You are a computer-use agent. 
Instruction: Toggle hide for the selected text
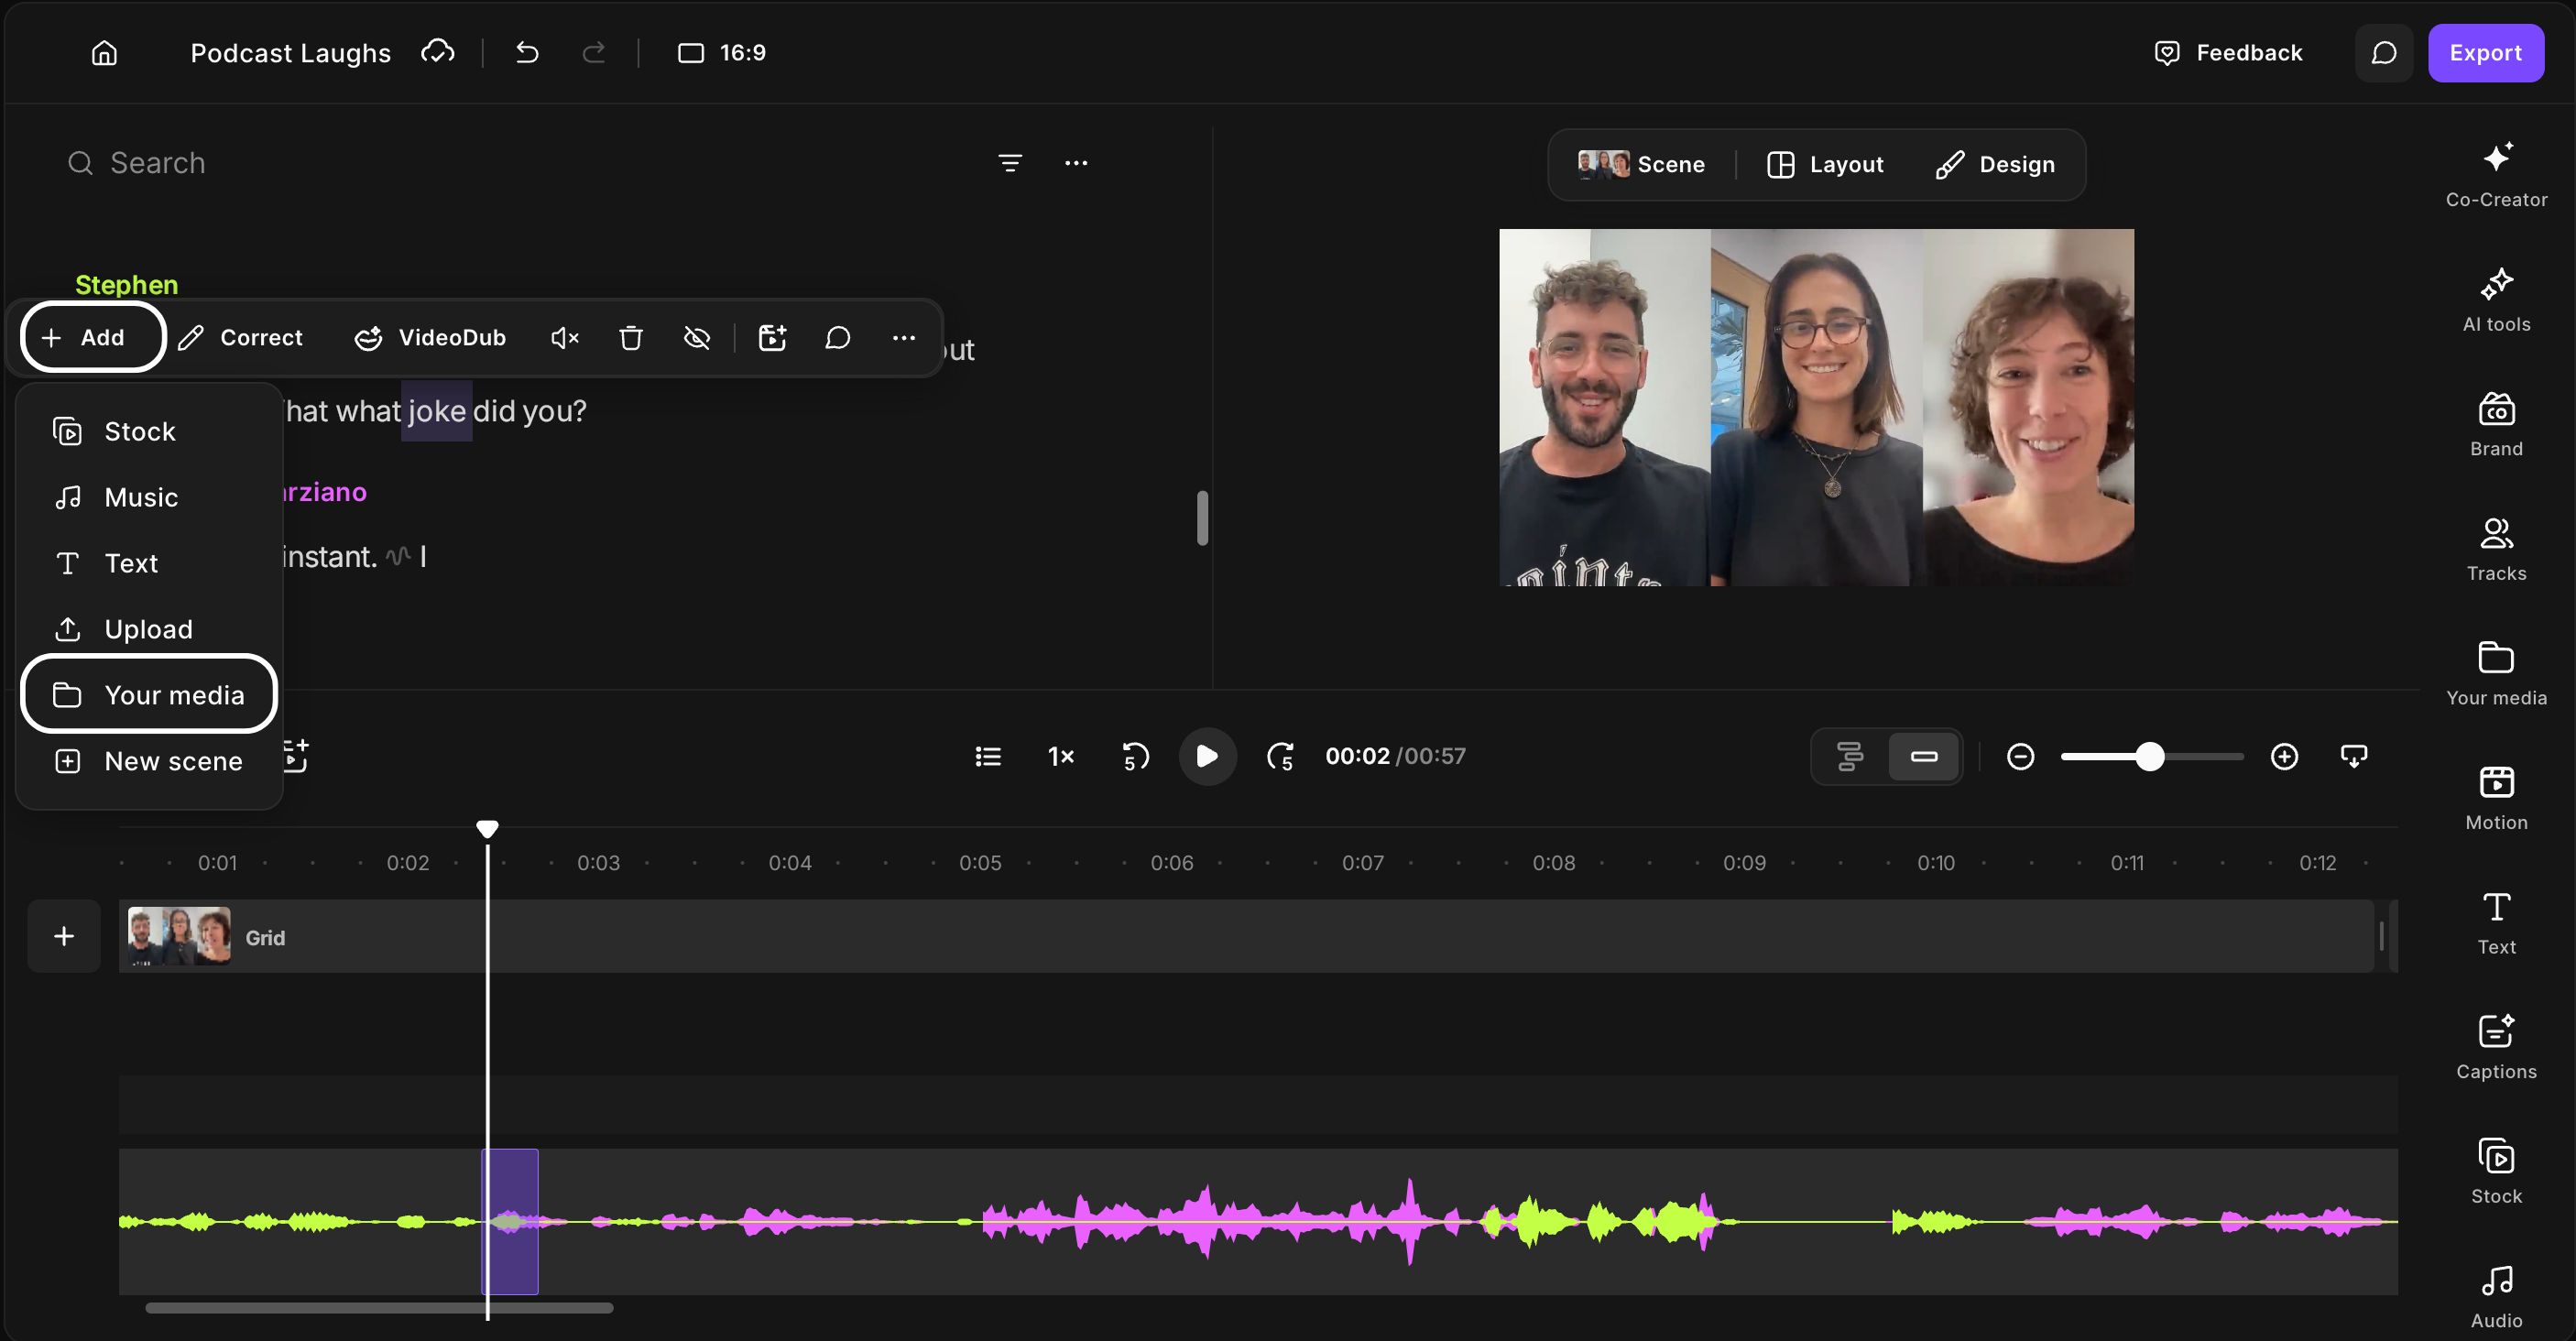click(697, 338)
